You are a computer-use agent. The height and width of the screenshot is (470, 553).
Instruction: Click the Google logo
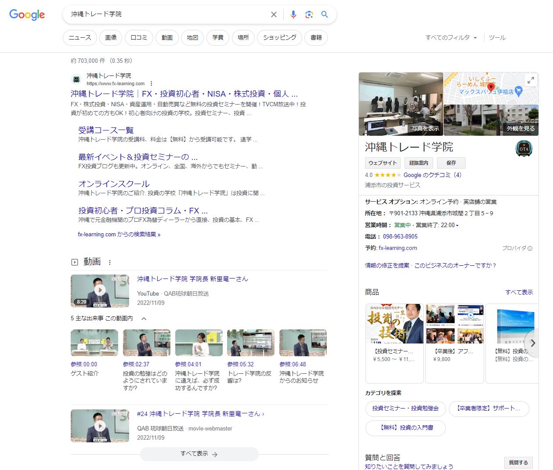point(27,14)
